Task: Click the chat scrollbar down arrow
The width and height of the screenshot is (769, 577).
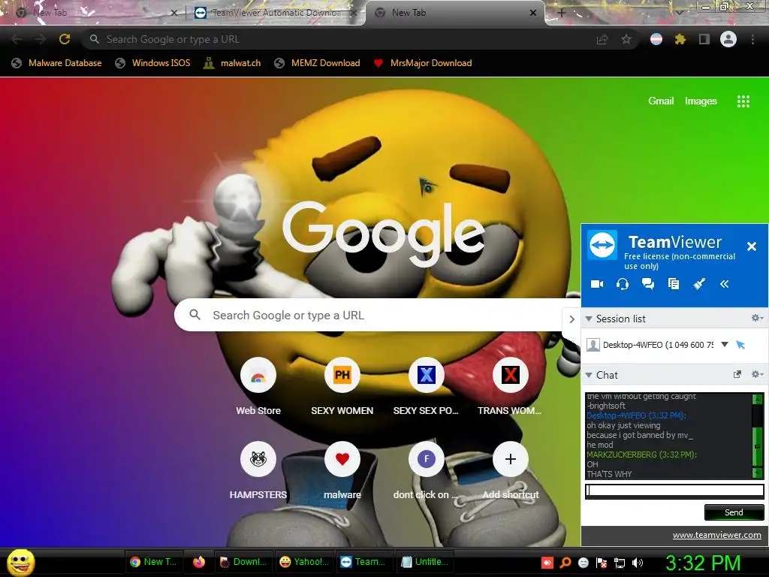Action: [x=757, y=473]
